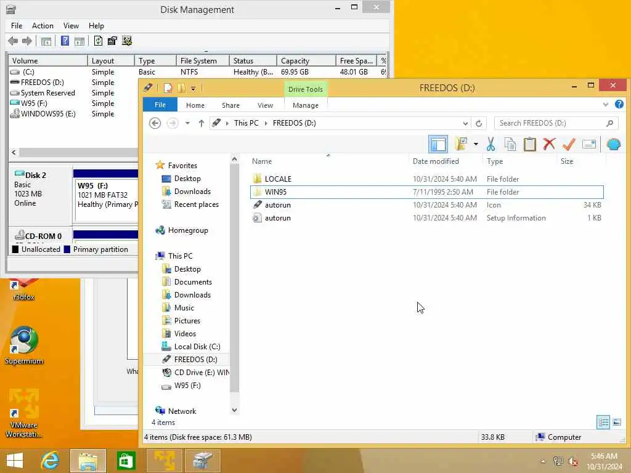Select the WIN95 folder
This screenshot has height=473, width=631.
coord(426,192)
